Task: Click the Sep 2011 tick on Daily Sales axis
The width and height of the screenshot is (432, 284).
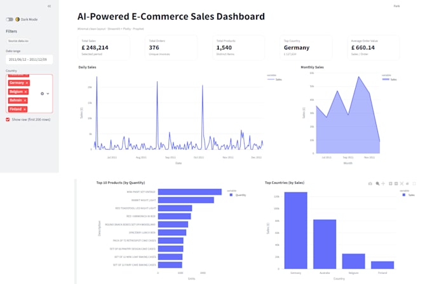Action: click(x=170, y=158)
